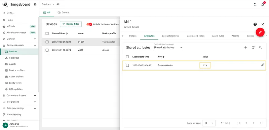Close the AN-1 device details panel
269x130 pixels.
(x=263, y=24)
